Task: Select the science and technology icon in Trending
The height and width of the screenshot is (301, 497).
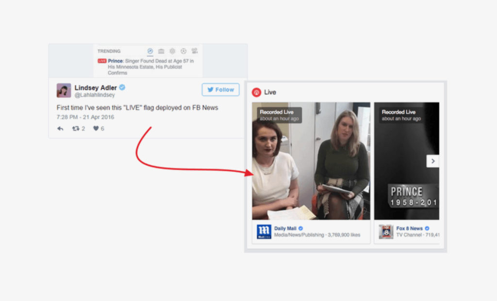Action: tap(172, 51)
